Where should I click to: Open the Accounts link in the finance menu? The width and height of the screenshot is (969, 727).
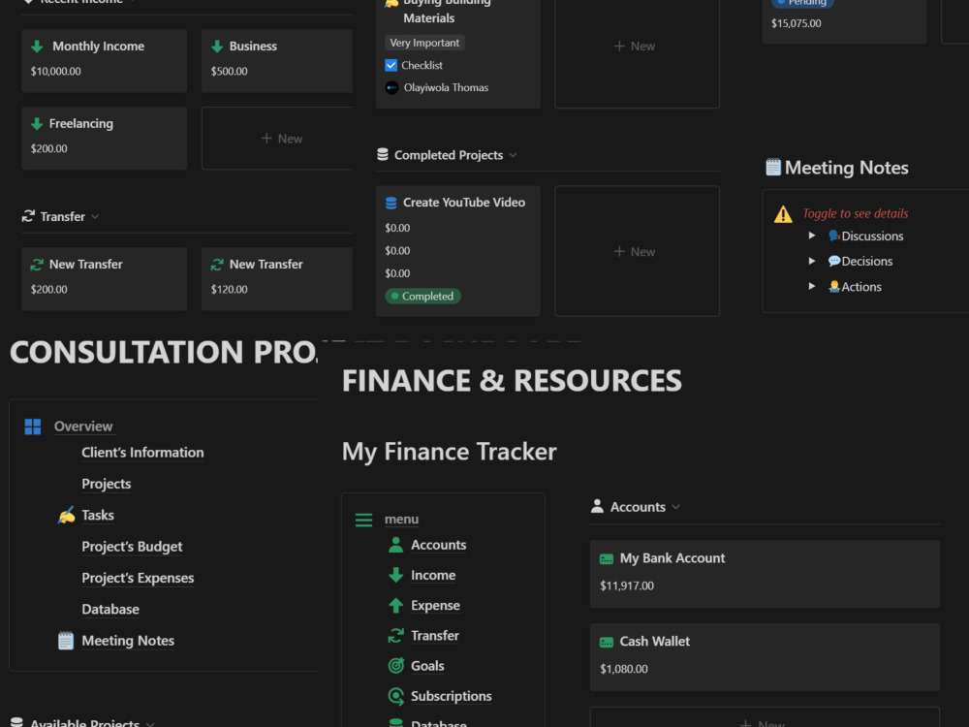(439, 545)
